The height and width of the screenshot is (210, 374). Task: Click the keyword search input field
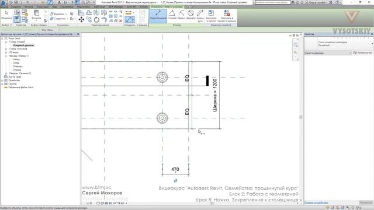point(273,2)
